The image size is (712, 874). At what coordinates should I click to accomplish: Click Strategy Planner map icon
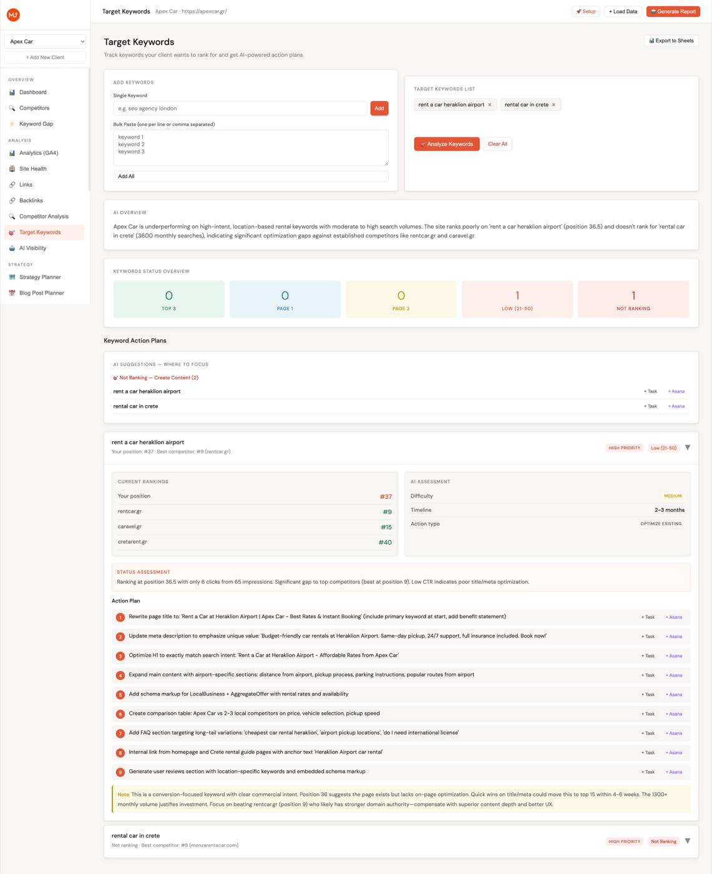[12, 277]
